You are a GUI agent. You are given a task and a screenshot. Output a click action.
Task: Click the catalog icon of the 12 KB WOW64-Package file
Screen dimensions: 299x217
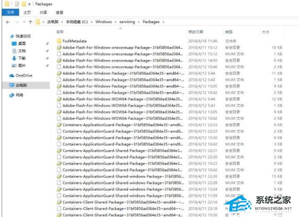pyautogui.click(x=59, y=99)
